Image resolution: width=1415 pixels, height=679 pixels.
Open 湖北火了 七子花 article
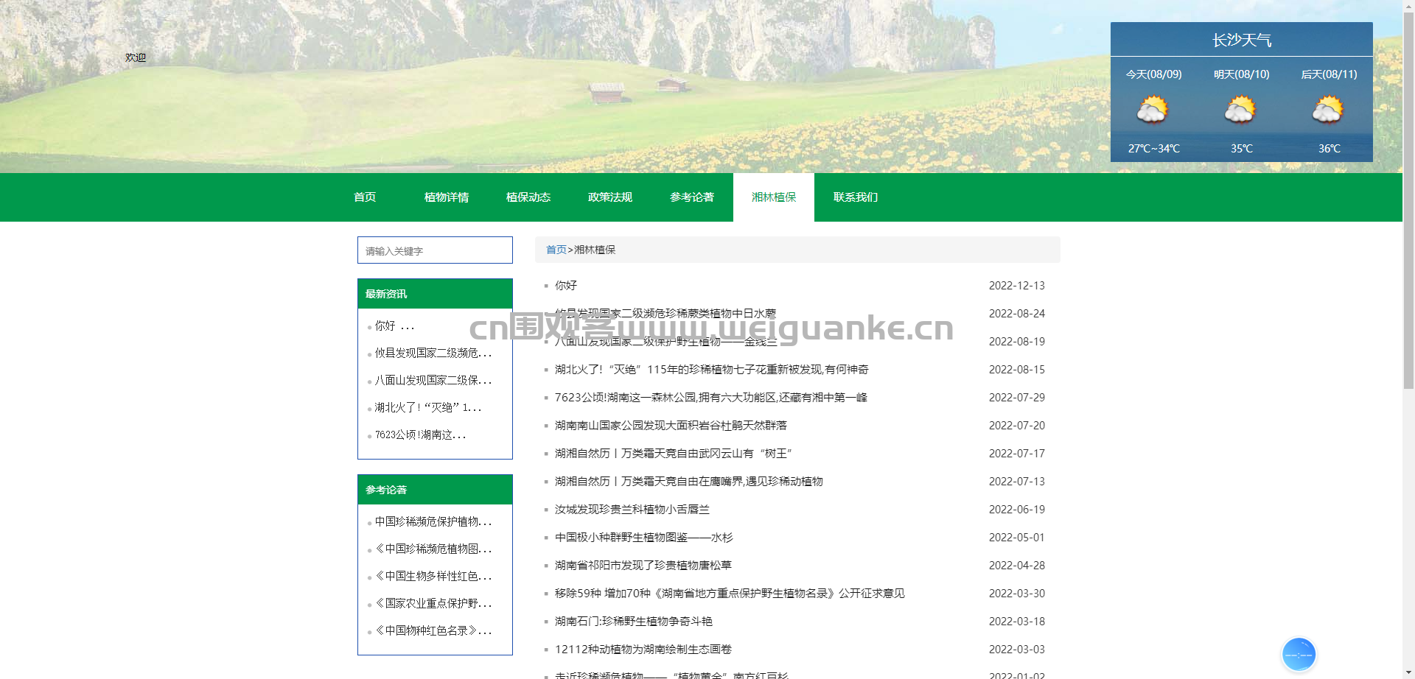(712, 370)
